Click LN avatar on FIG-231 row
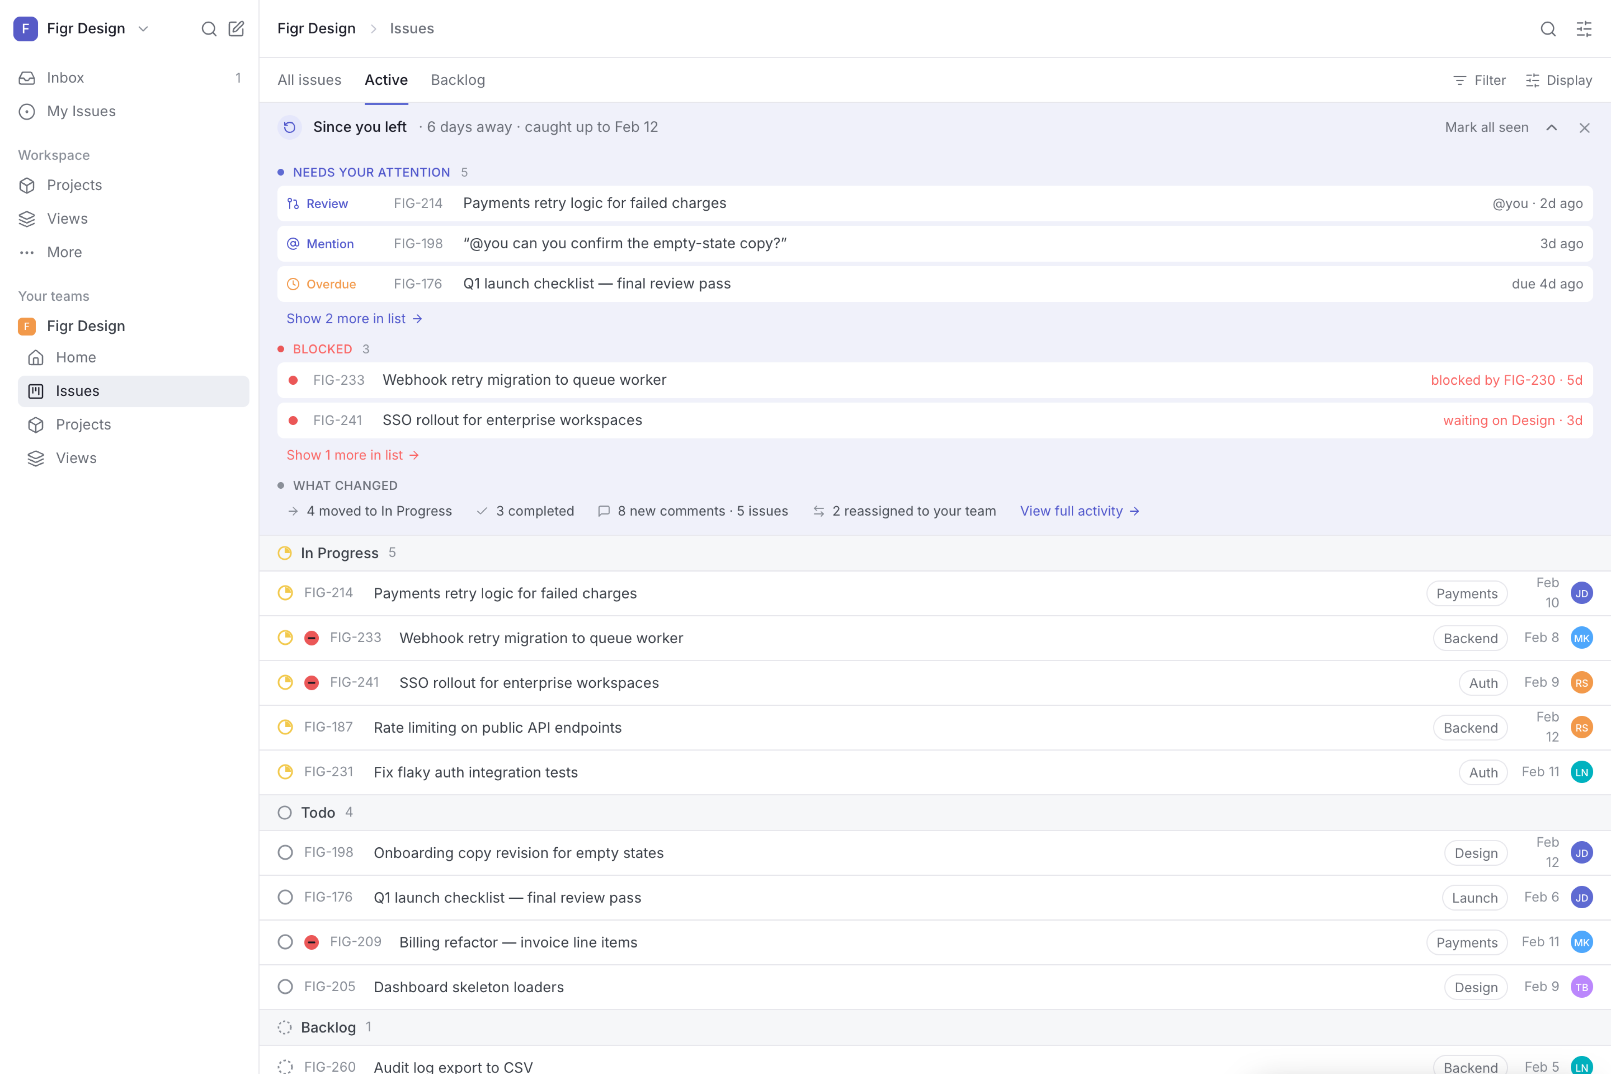This screenshot has width=1611, height=1074. 1581,773
